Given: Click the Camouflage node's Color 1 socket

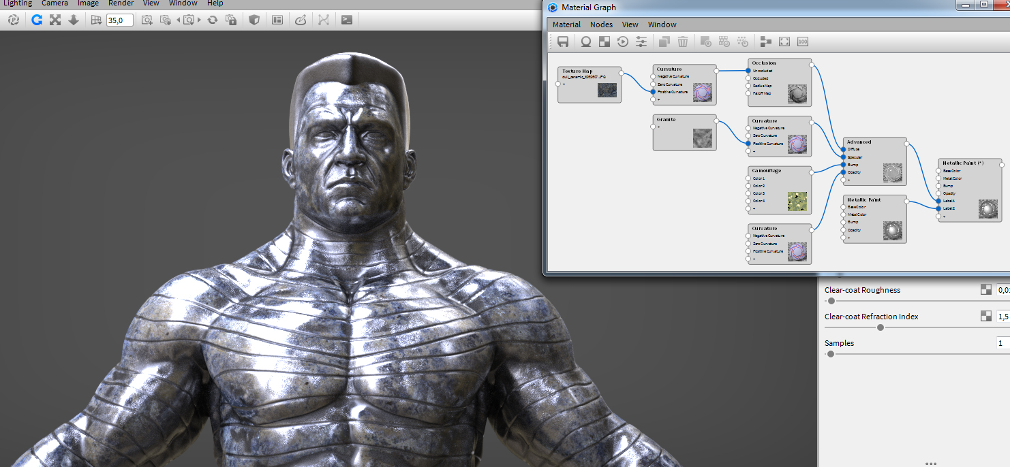Looking at the screenshot, I should (x=748, y=178).
